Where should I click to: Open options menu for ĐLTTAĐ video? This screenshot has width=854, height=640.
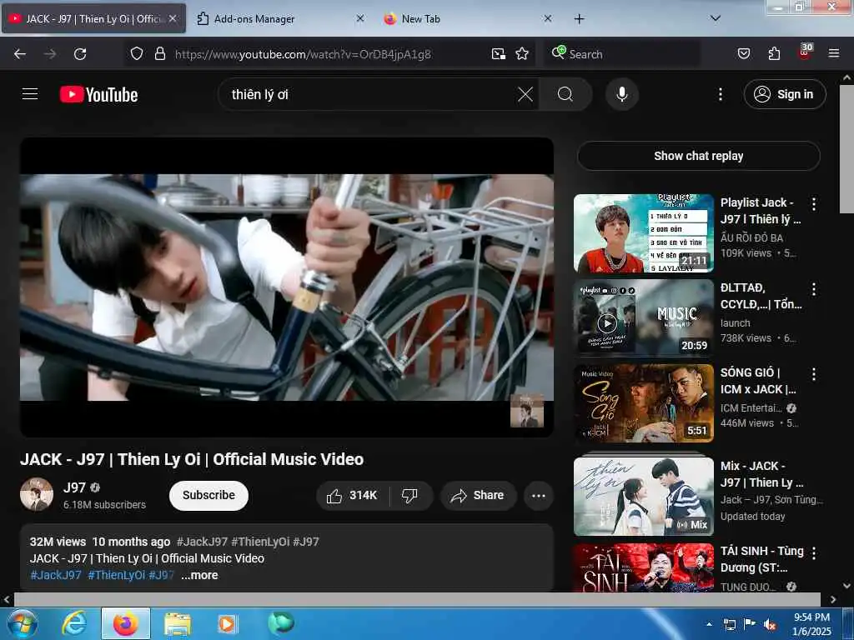click(x=813, y=289)
